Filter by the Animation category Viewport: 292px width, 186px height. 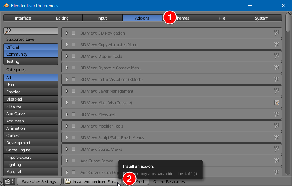(31, 128)
